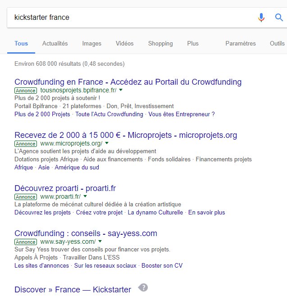Click the La dynamo Culturelle sitelink
The width and height of the screenshot is (287, 296).
[x=155, y=213]
